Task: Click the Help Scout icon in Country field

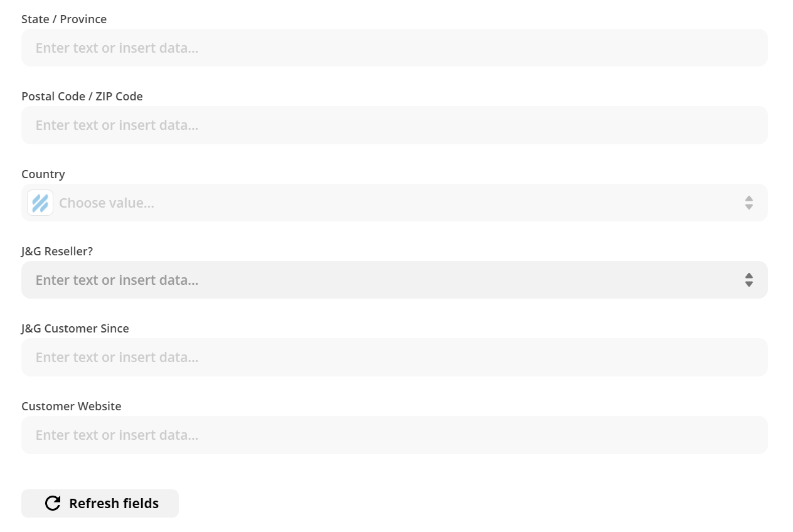Action: point(40,203)
